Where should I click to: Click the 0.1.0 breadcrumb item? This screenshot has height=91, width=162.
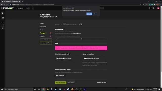pyautogui.click(x=81, y=25)
